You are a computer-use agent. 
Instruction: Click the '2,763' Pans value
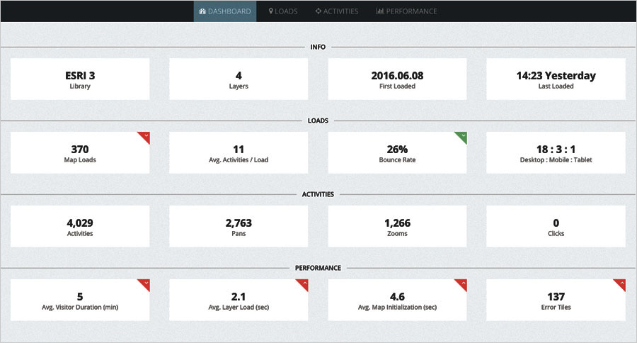(x=239, y=223)
